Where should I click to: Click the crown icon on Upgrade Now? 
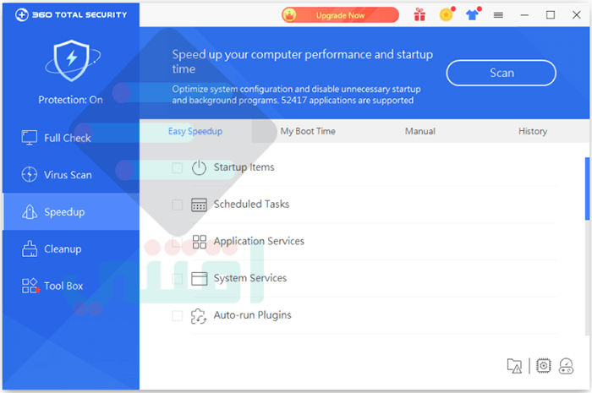(x=289, y=15)
